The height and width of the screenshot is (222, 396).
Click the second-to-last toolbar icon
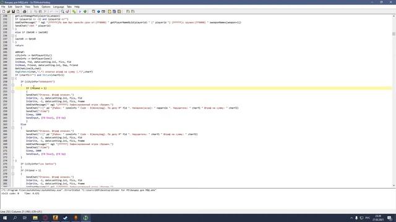[x=128, y=11]
